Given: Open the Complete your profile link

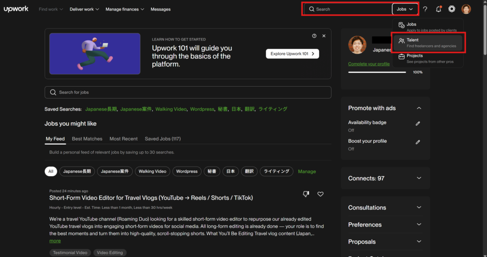Looking at the screenshot, I should click(368, 64).
